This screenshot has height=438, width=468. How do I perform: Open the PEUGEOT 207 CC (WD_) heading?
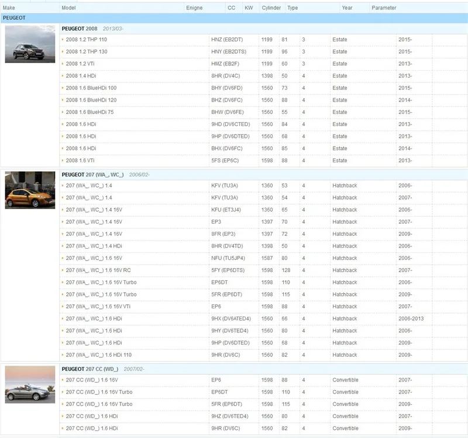coord(90,369)
